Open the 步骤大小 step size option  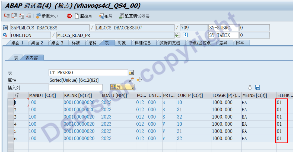click(x=47, y=16)
